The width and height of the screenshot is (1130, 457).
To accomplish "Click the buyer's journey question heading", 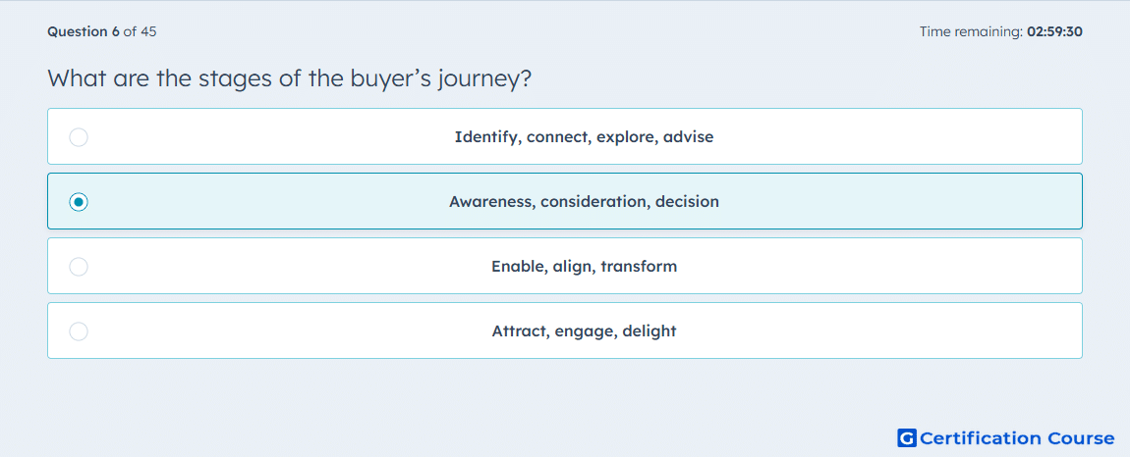I will click(x=290, y=77).
